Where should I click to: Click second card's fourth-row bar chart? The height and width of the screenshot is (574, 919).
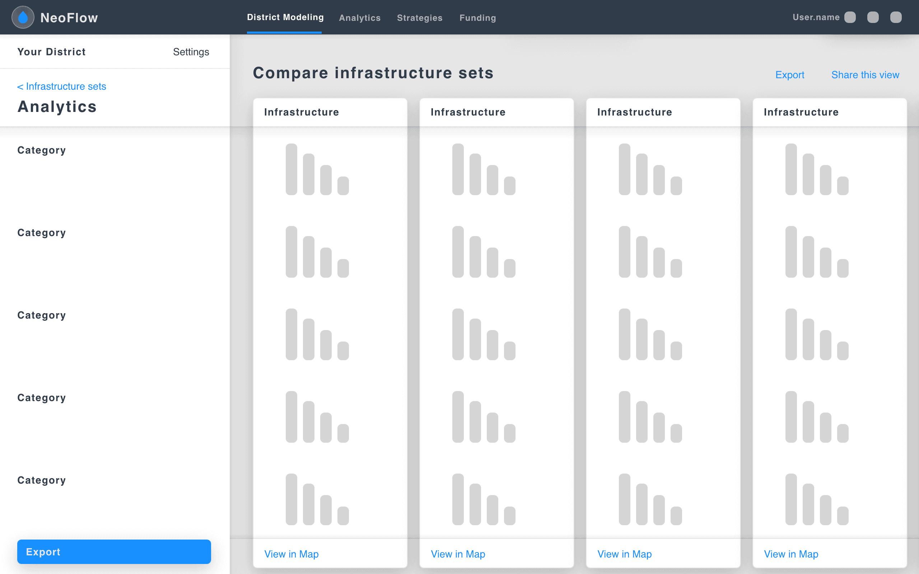click(x=484, y=417)
